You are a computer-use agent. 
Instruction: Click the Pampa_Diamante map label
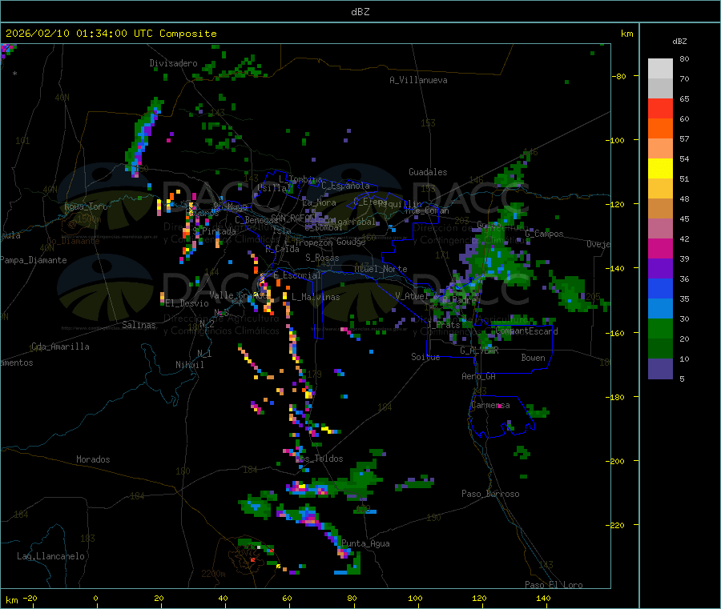click(x=34, y=260)
